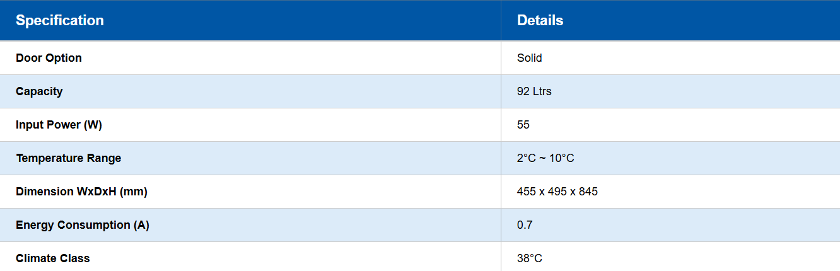Select the Input Power (W) label
Screen dimensions: 840x271
pyautogui.click(x=59, y=125)
